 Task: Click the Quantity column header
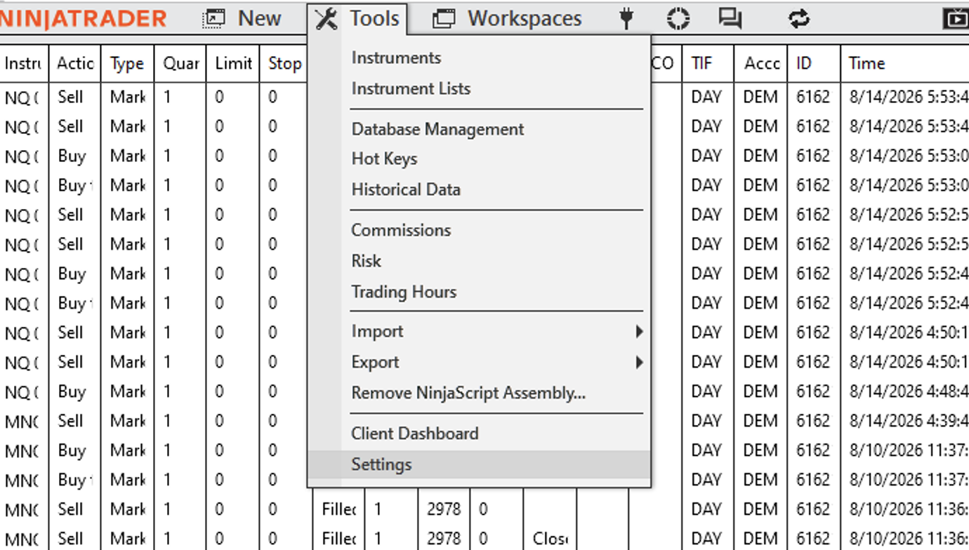click(x=180, y=63)
